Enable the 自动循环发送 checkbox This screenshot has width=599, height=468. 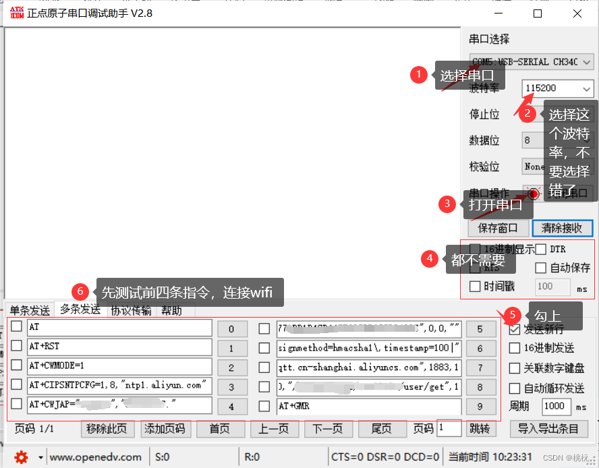[514, 388]
